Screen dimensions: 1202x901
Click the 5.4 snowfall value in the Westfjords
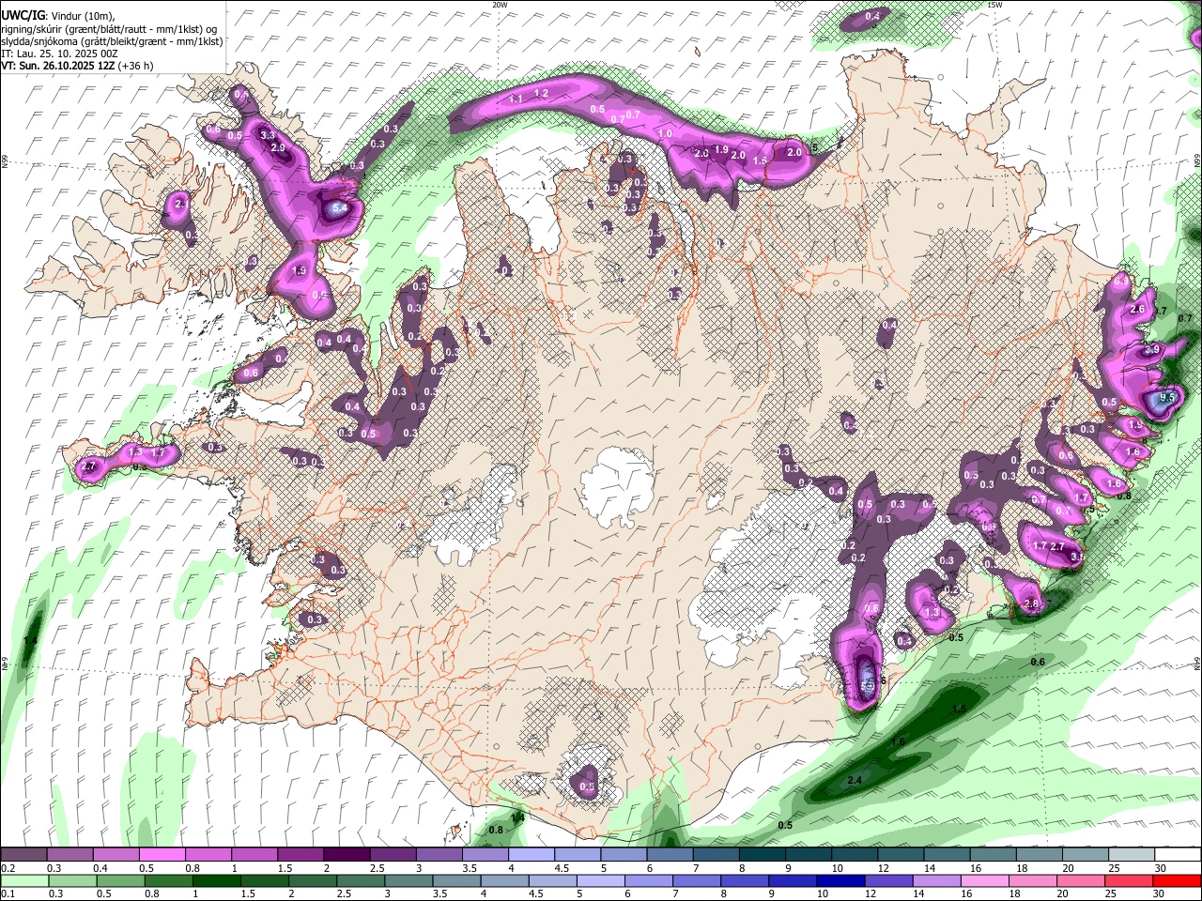[x=340, y=208]
